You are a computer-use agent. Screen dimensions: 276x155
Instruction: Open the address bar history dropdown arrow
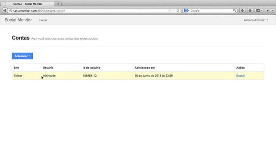(x=174, y=10)
